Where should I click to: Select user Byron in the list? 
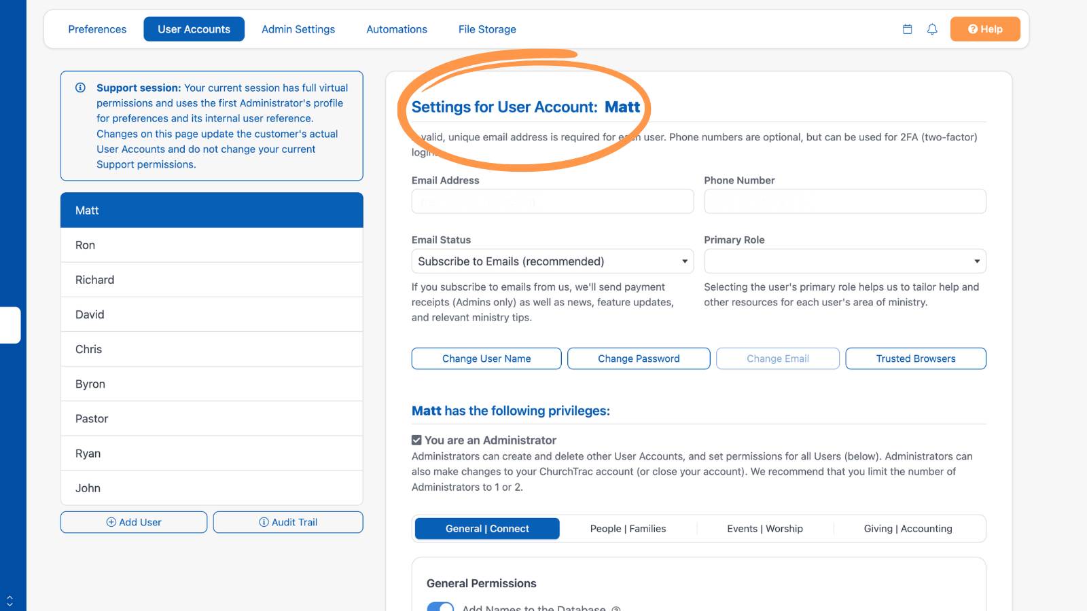point(212,384)
